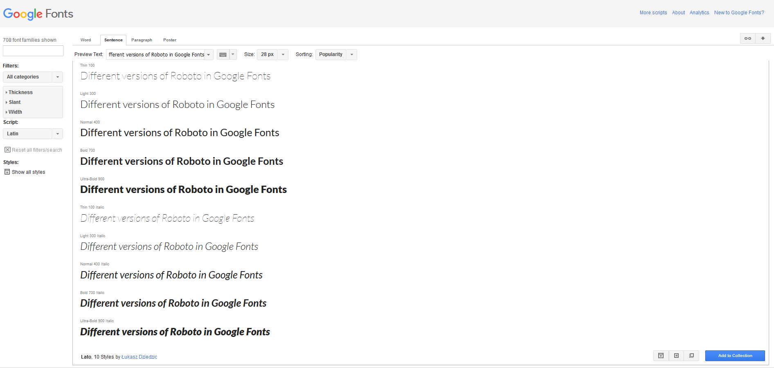Open the Analytics link
Viewport: 774px width, 368px height.
click(699, 13)
